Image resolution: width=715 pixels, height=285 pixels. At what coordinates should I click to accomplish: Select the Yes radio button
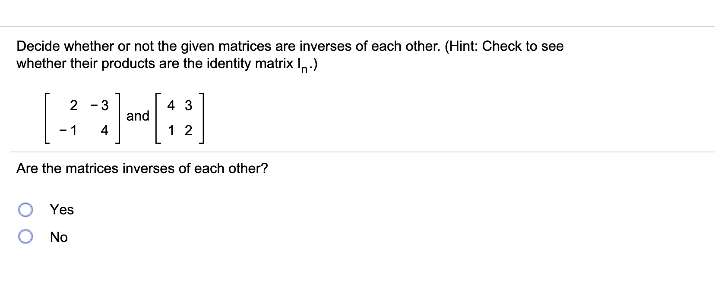click(x=26, y=210)
